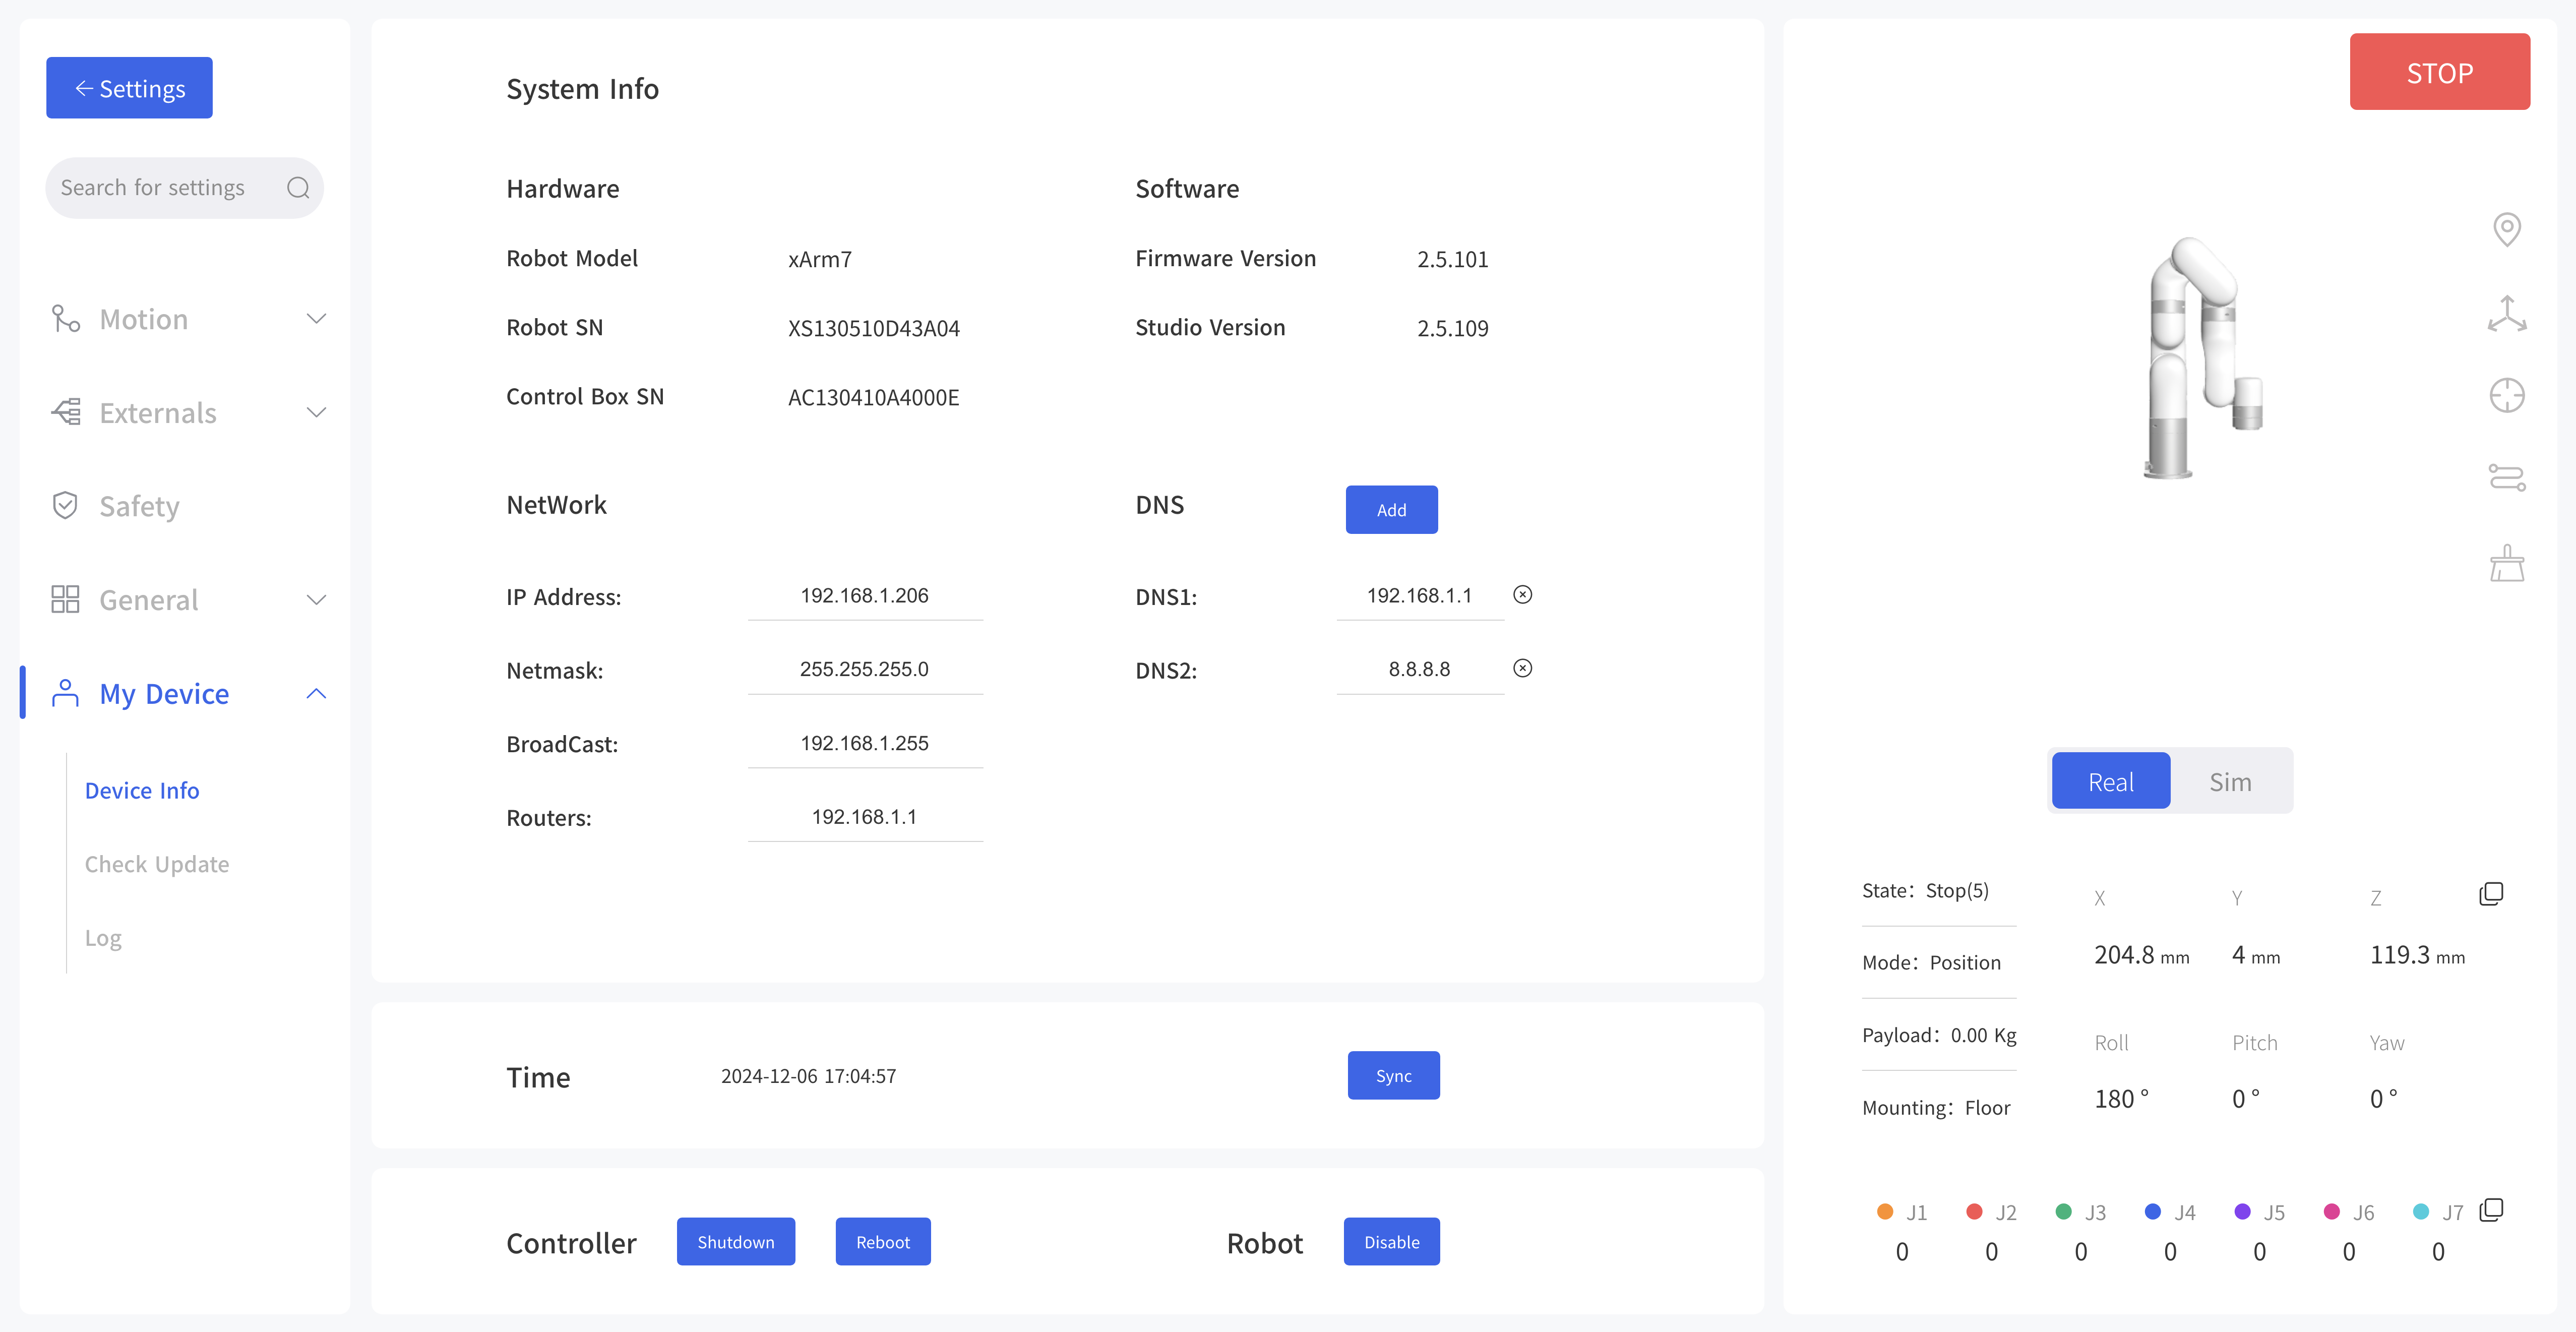Click the search magnifier icon
This screenshot has height=1332, width=2576.
[x=298, y=188]
